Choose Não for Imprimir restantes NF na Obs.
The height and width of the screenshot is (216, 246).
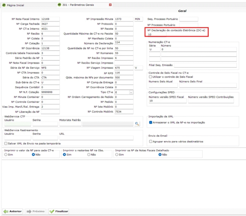click(x=89, y=155)
